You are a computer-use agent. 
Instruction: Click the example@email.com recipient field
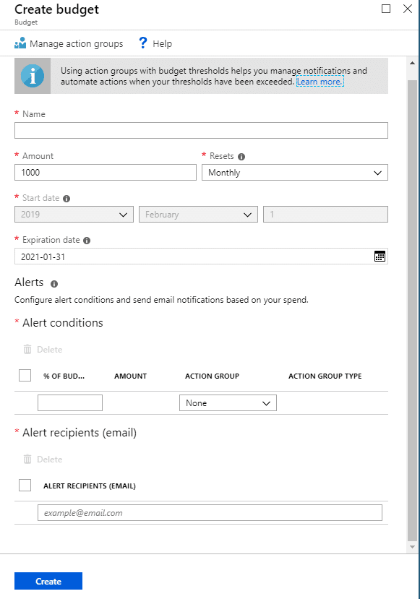(x=210, y=513)
